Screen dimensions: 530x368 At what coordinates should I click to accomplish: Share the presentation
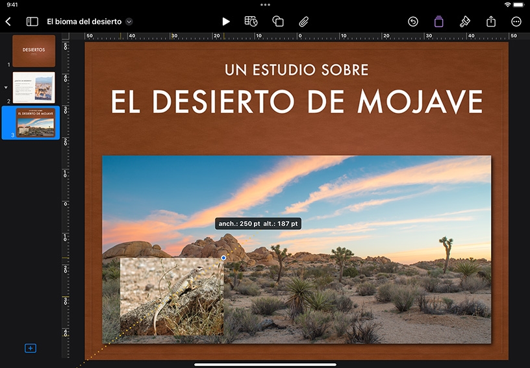click(491, 21)
